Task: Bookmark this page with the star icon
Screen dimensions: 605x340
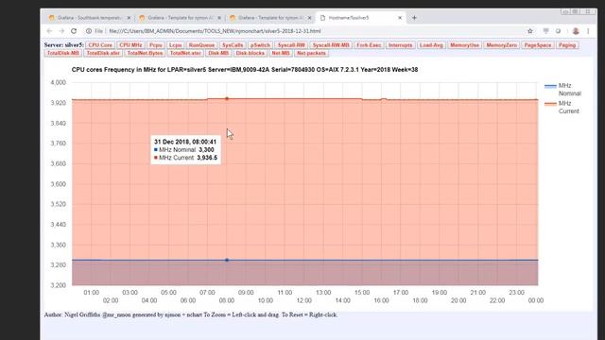Action: coord(530,31)
